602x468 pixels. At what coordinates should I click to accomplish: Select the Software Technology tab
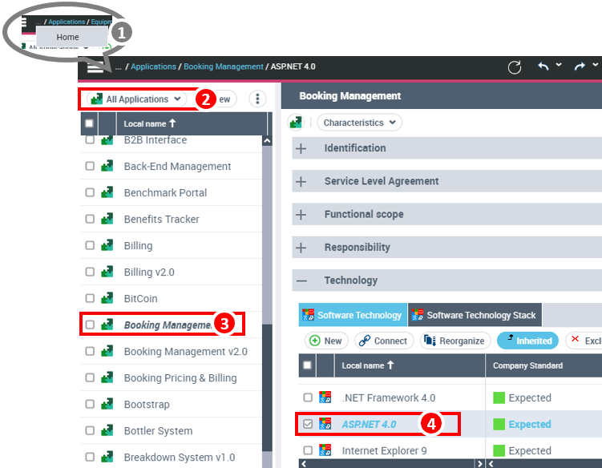click(x=353, y=315)
